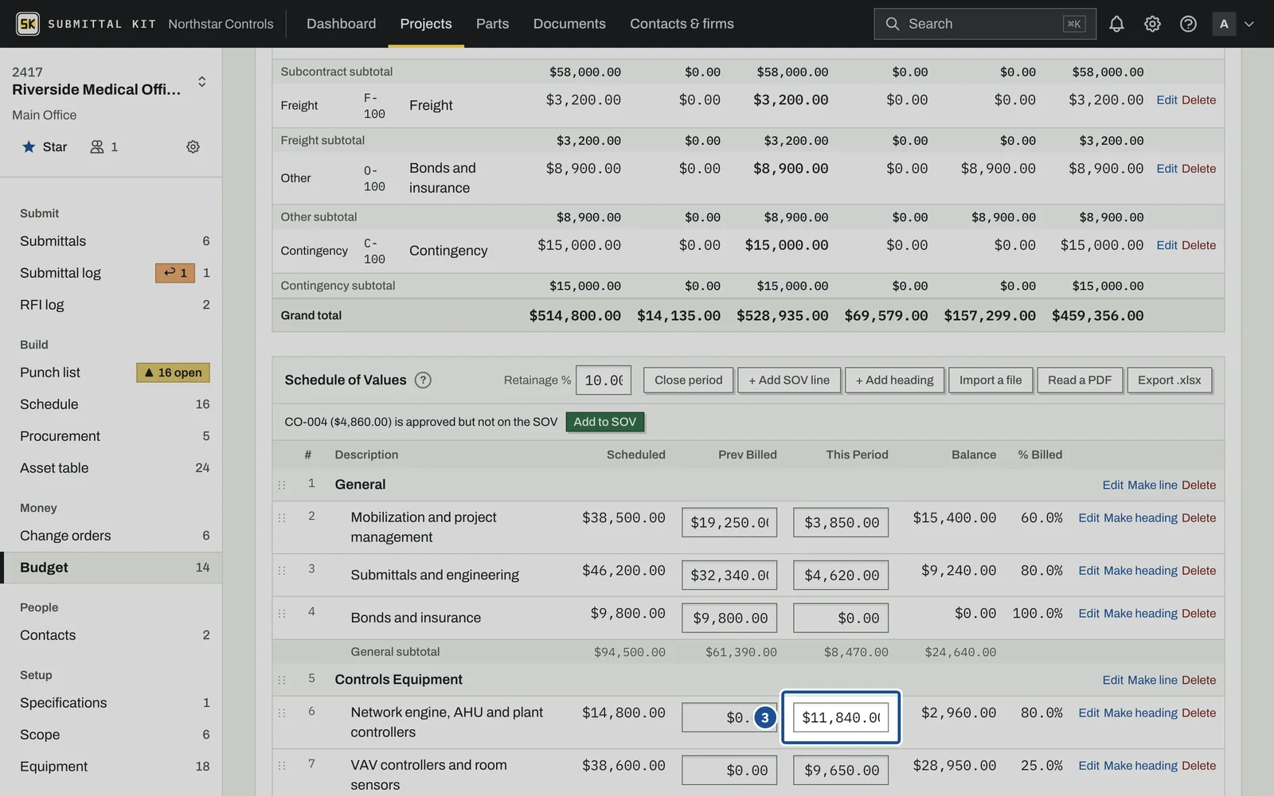1274x796 pixels.
Task: Switch to the Parts tab
Action: (x=492, y=24)
